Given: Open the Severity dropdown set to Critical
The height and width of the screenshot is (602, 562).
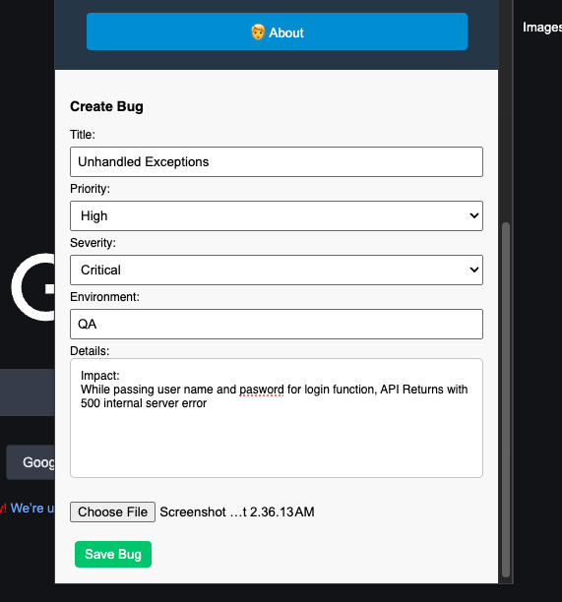Looking at the screenshot, I should [x=277, y=270].
